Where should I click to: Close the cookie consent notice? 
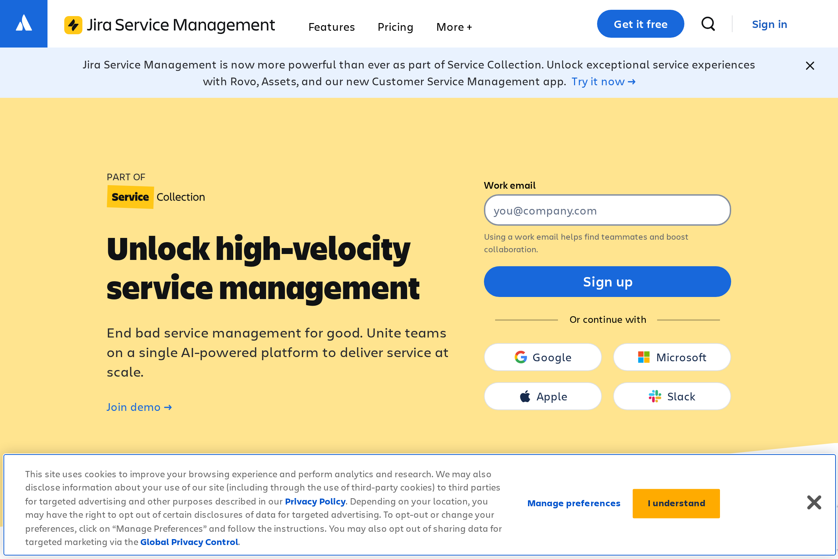pos(814,503)
